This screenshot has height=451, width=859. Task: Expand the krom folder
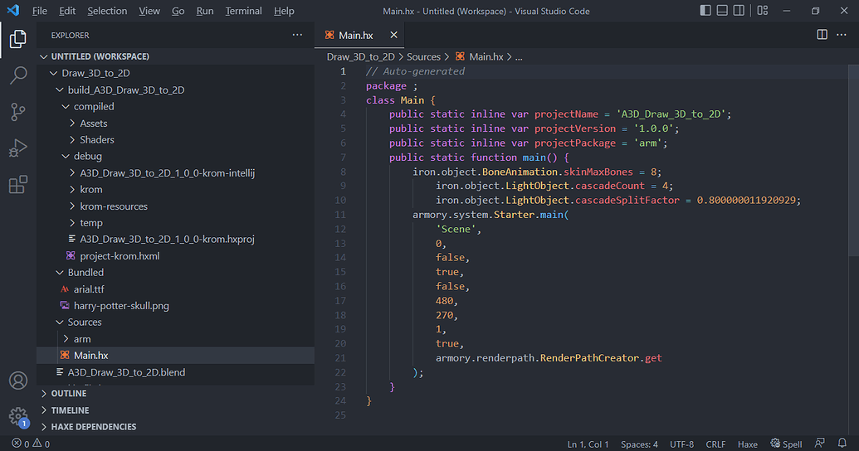[175, 189]
